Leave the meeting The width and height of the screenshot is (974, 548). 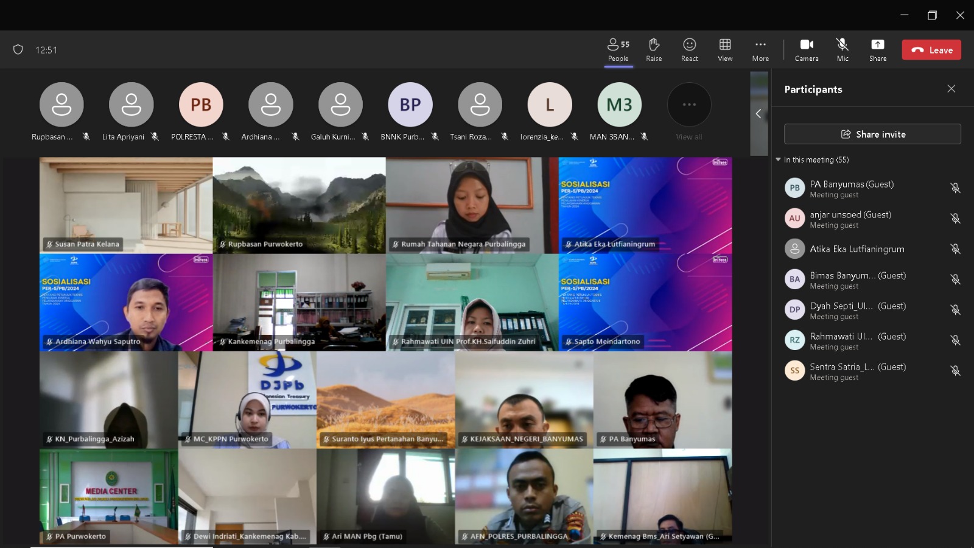tap(931, 50)
